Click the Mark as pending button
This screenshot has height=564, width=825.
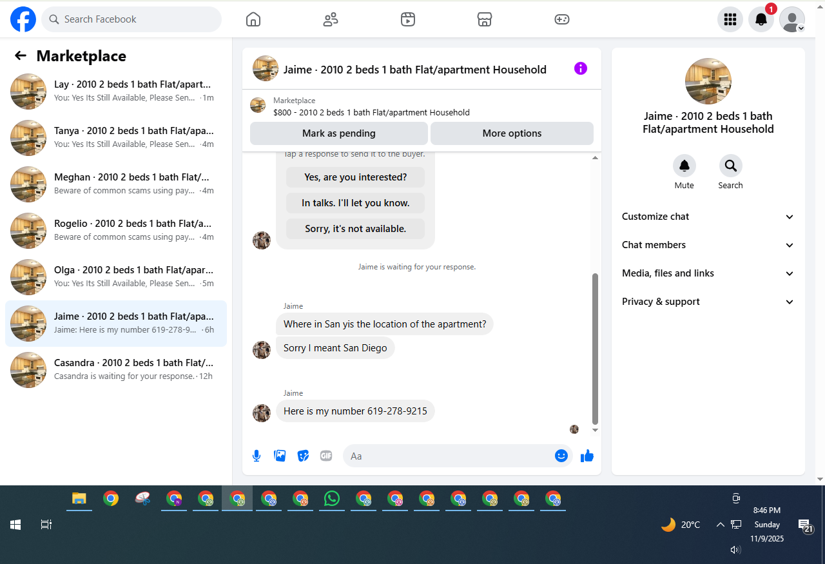(x=339, y=133)
